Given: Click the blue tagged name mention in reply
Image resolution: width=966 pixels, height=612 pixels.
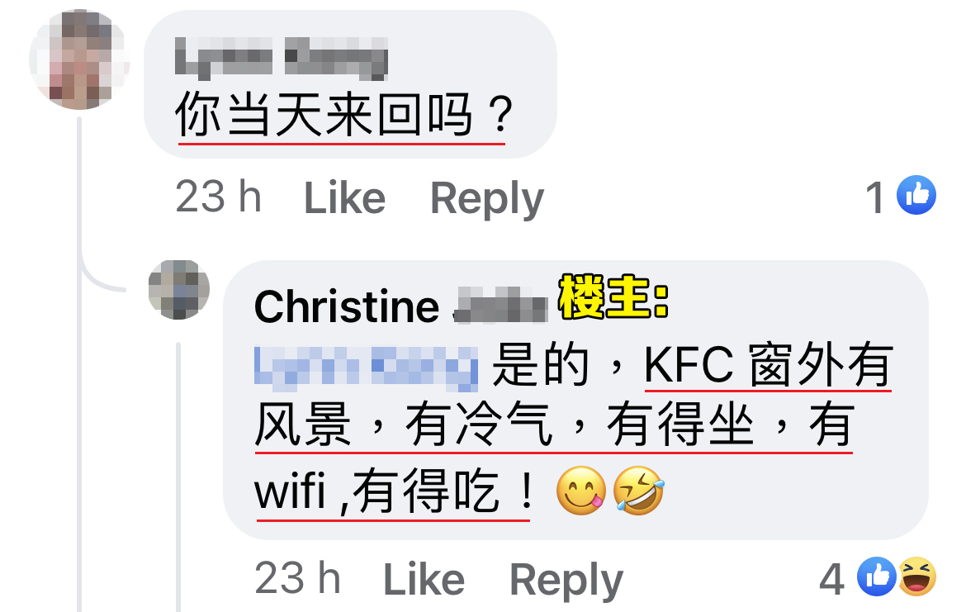Looking at the screenshot, I should pyautogui.click(x=366, y=368).
